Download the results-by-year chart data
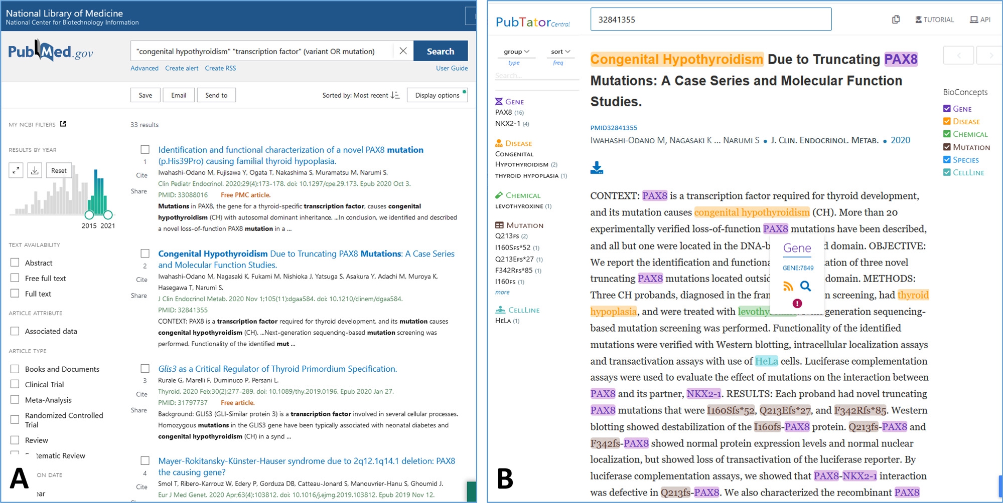 (x=34, y=170)
